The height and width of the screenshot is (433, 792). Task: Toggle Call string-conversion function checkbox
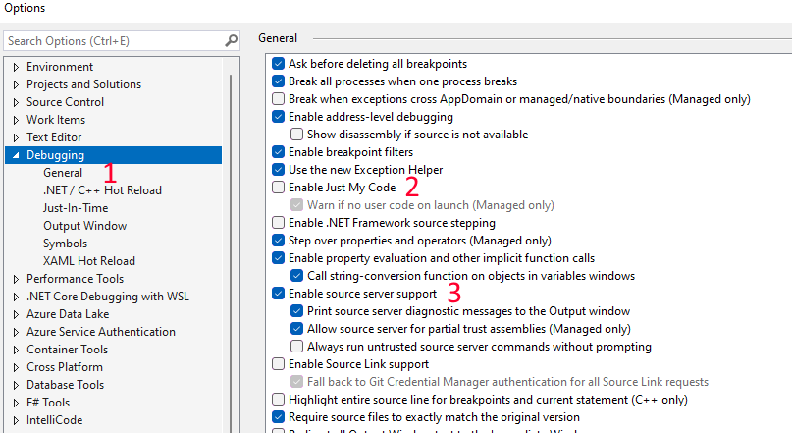click(297, 276)
